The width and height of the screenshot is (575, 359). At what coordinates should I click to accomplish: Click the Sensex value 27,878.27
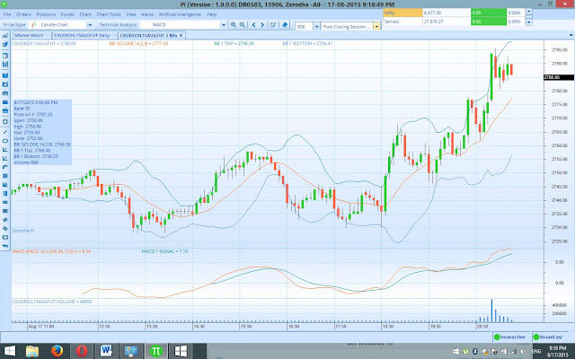[x=434, y=22]
